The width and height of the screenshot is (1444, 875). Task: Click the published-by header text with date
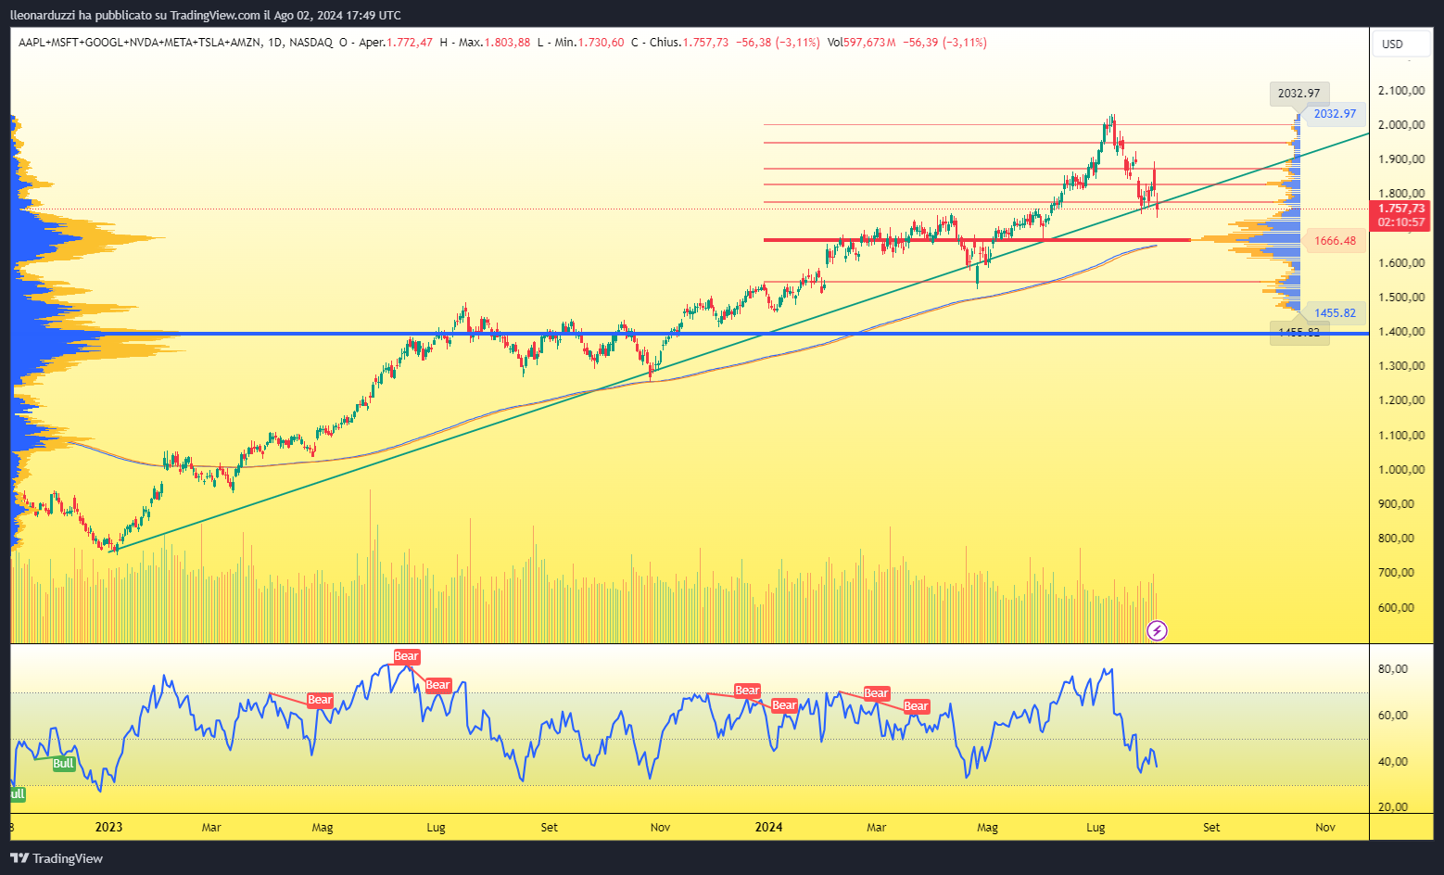[206, 15]
